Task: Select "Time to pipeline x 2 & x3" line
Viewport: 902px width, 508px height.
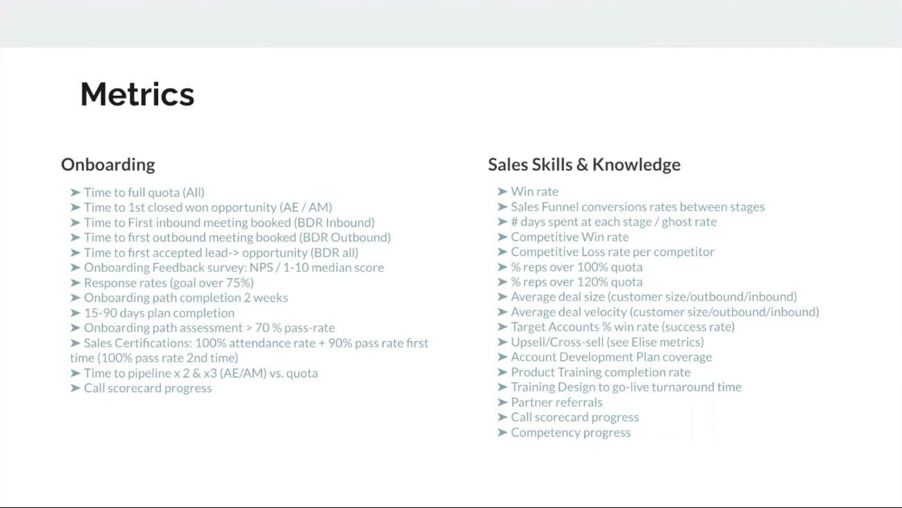Action: click(x=201, y=373)
